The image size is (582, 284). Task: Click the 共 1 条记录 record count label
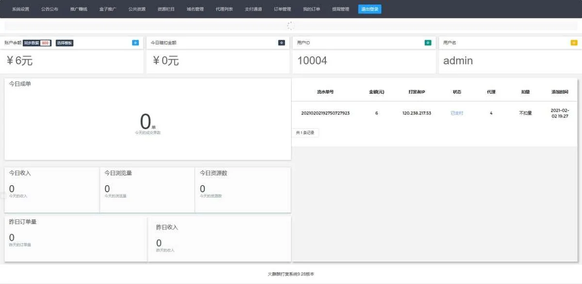[x=306, y=133]
